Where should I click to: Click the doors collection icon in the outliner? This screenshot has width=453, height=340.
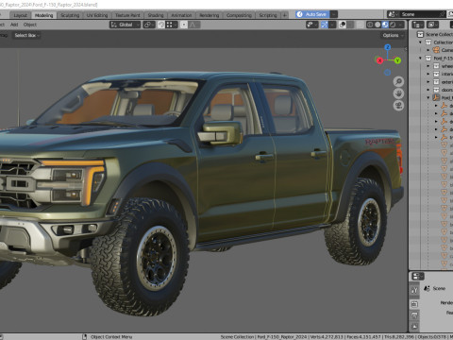(436, 90)
